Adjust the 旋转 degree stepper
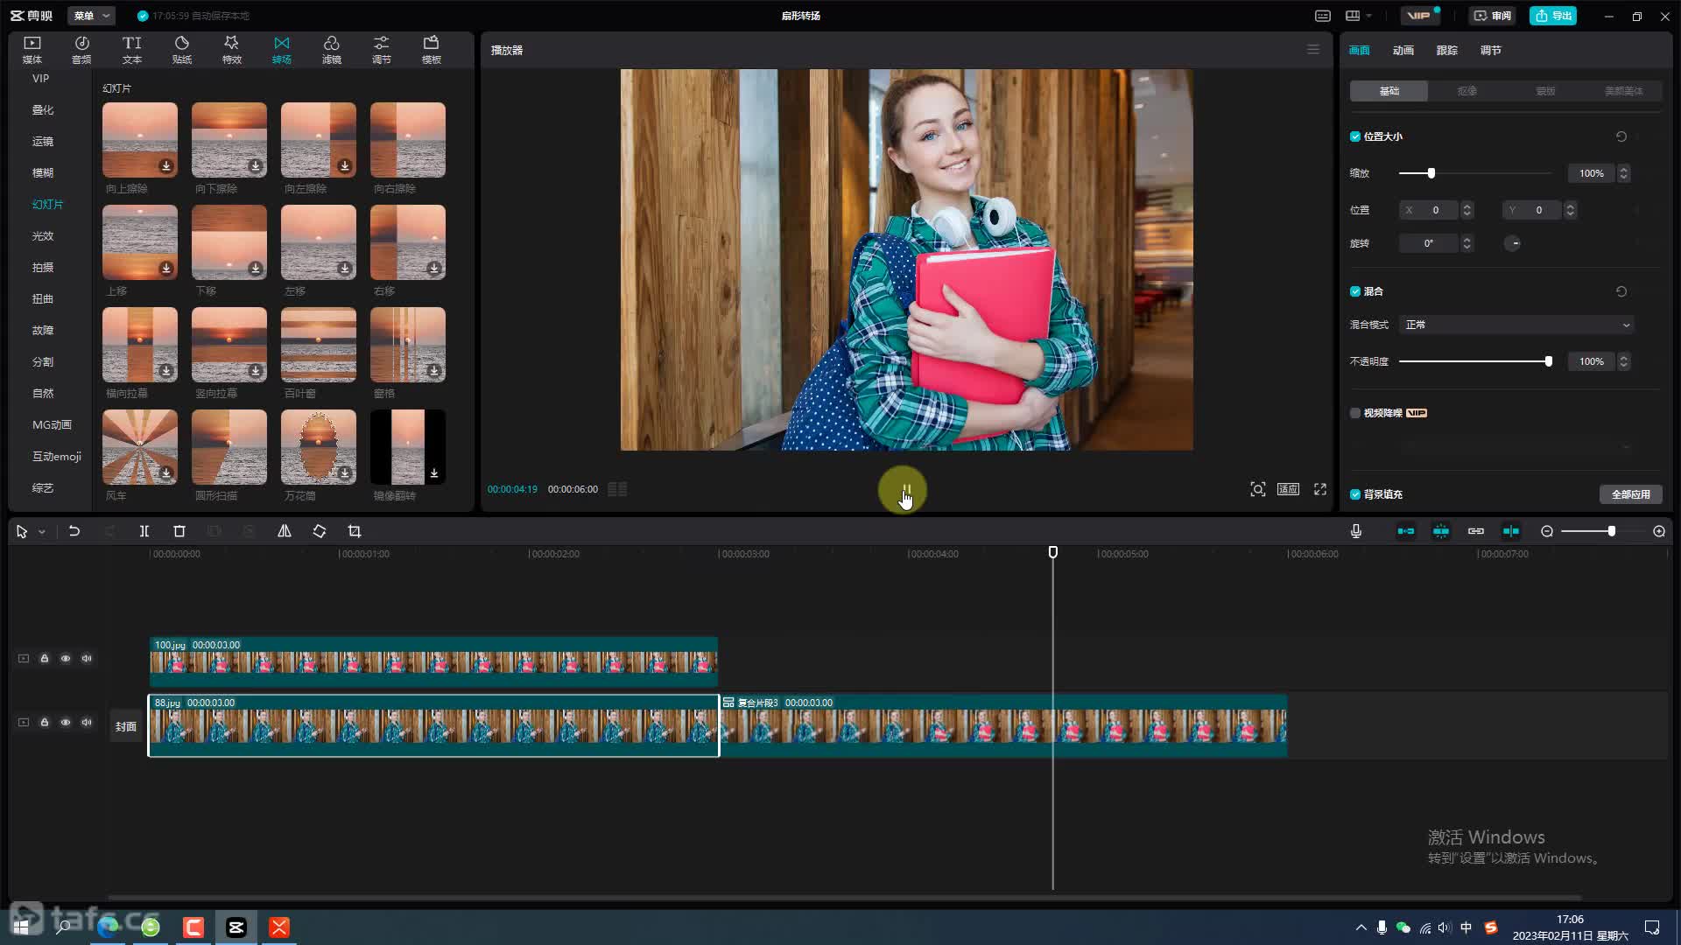Screen dimensions: 1681x945 click(x=1467, y=243)
